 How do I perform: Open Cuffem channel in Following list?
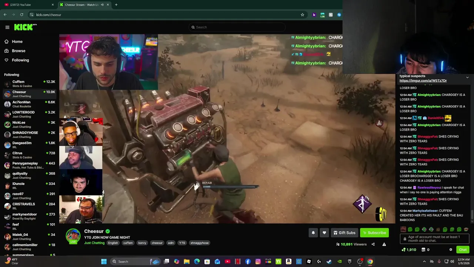click(30, 84)
